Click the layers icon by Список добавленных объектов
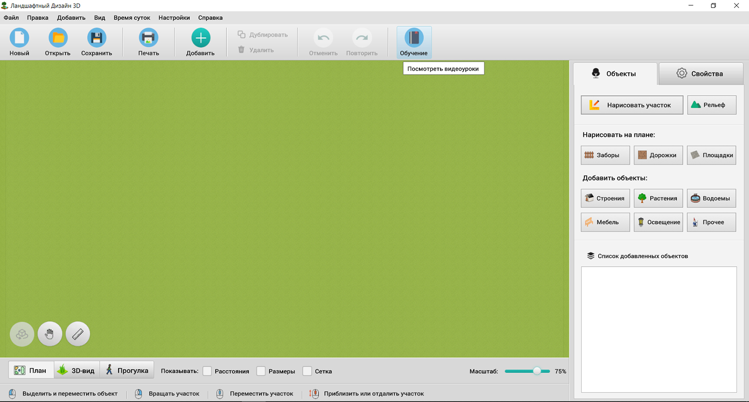This screenshot has width=749, height=402. tap(591, 256)
